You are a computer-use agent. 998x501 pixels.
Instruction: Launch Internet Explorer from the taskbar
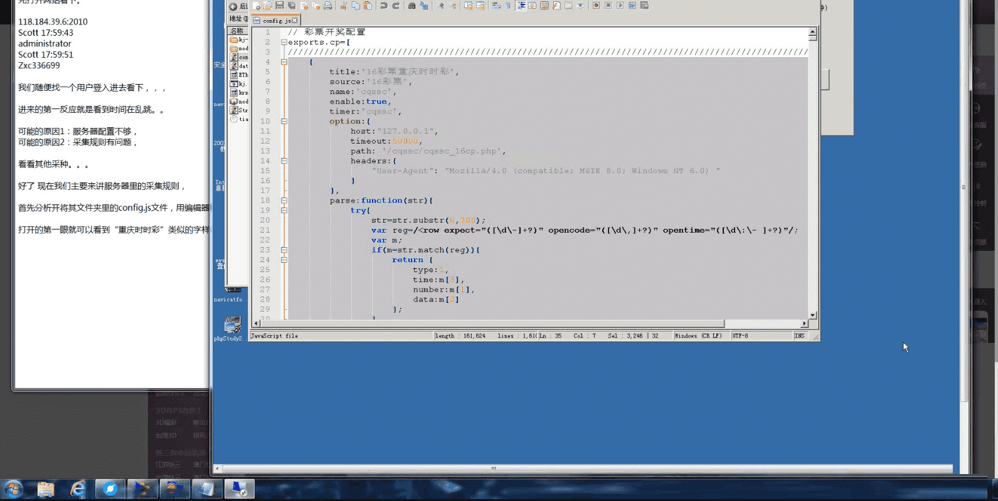tap(78, 489)
